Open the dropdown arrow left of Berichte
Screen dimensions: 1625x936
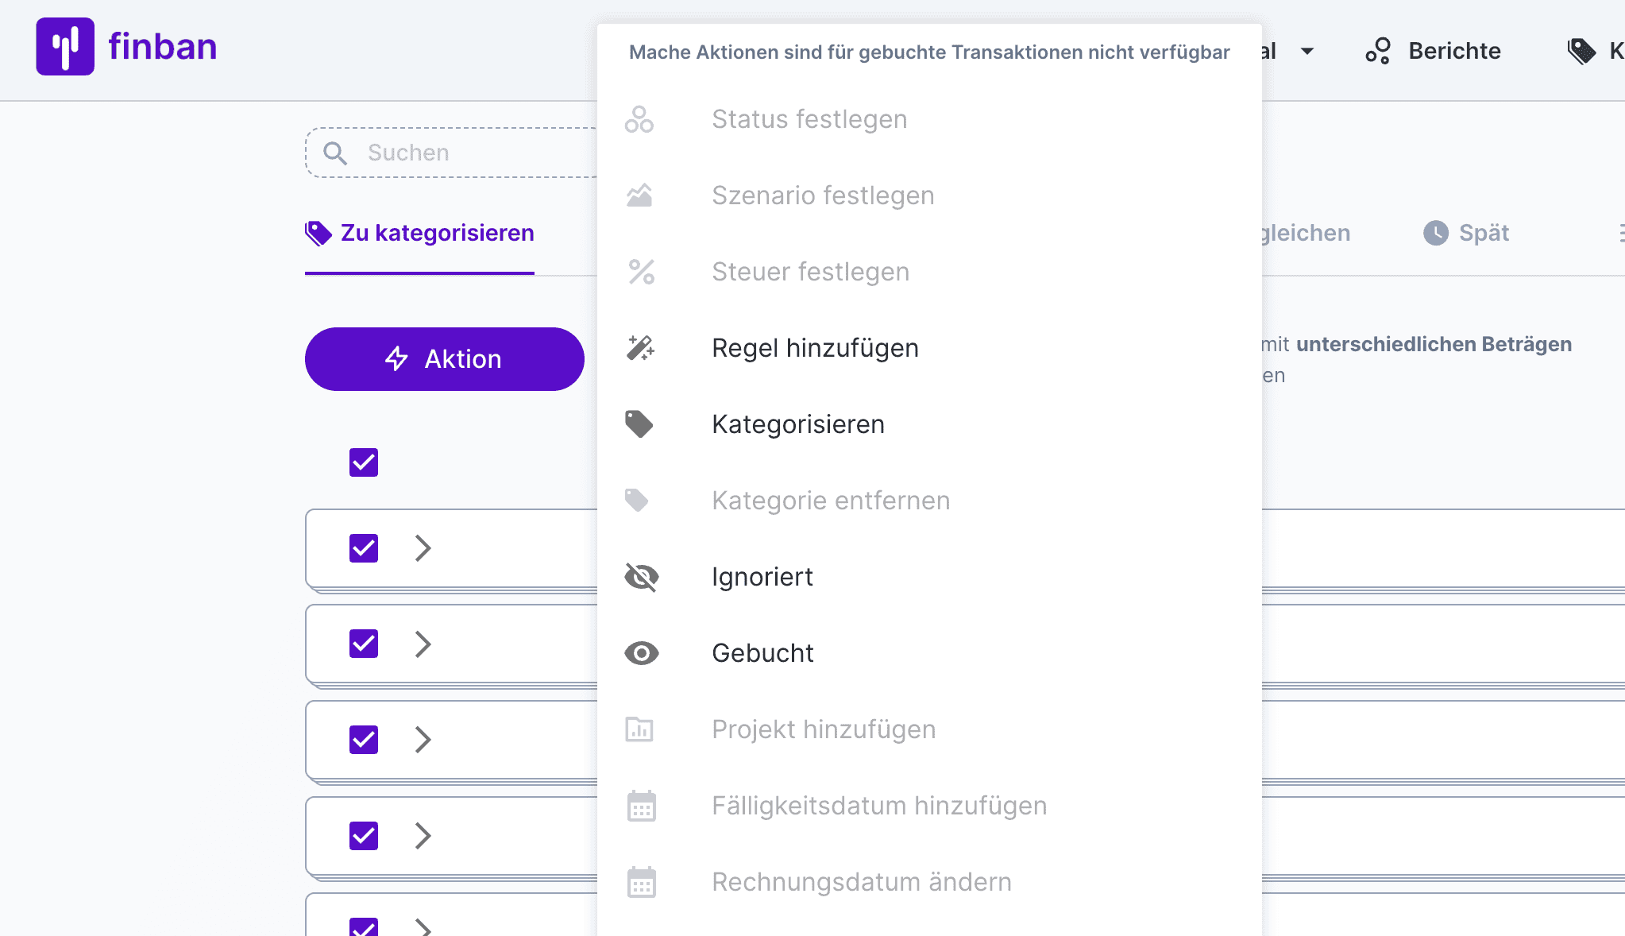pyautogui.click(x=1307, y=51)
